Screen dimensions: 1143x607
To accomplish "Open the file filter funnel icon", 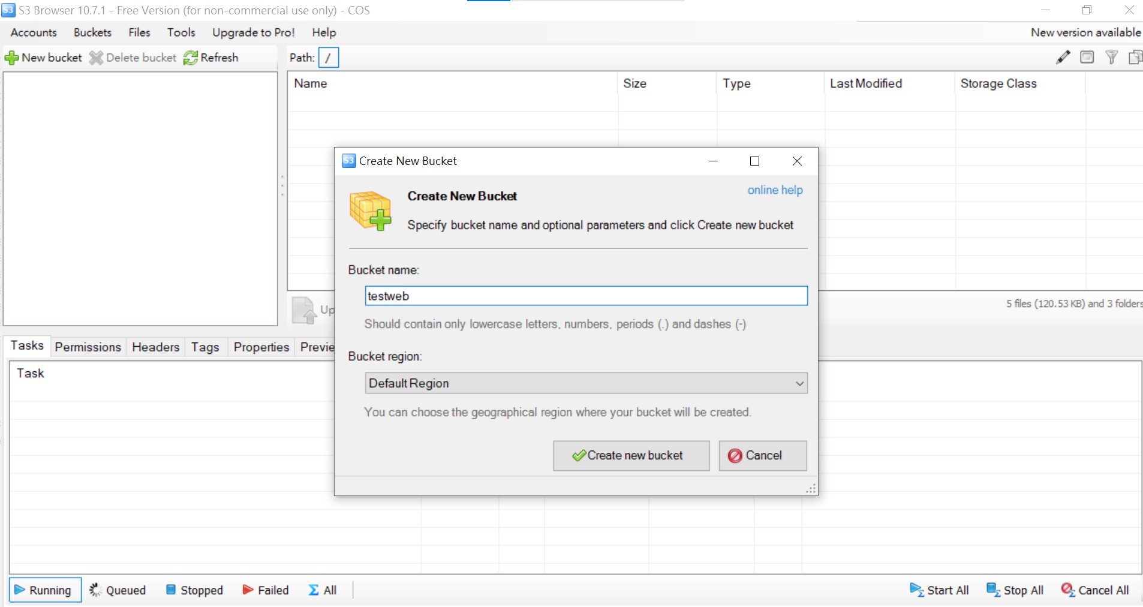I will [1111, 58].
